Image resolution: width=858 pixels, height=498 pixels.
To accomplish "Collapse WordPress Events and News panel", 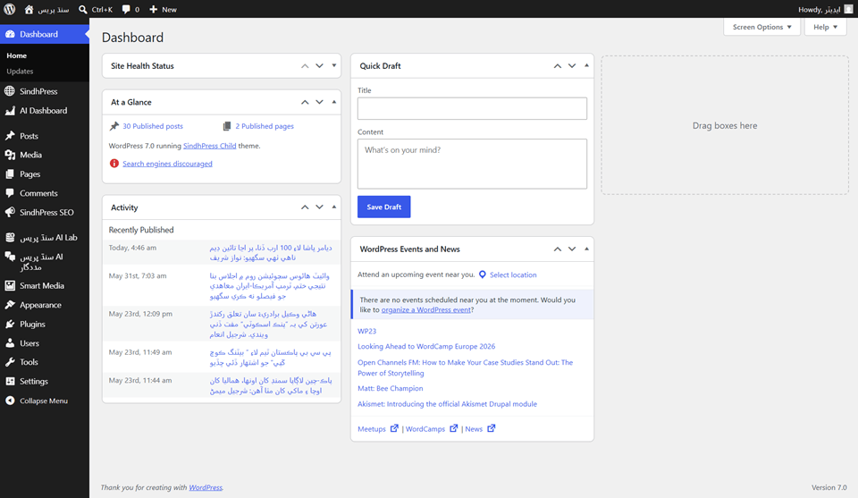I will pos(586,249).
